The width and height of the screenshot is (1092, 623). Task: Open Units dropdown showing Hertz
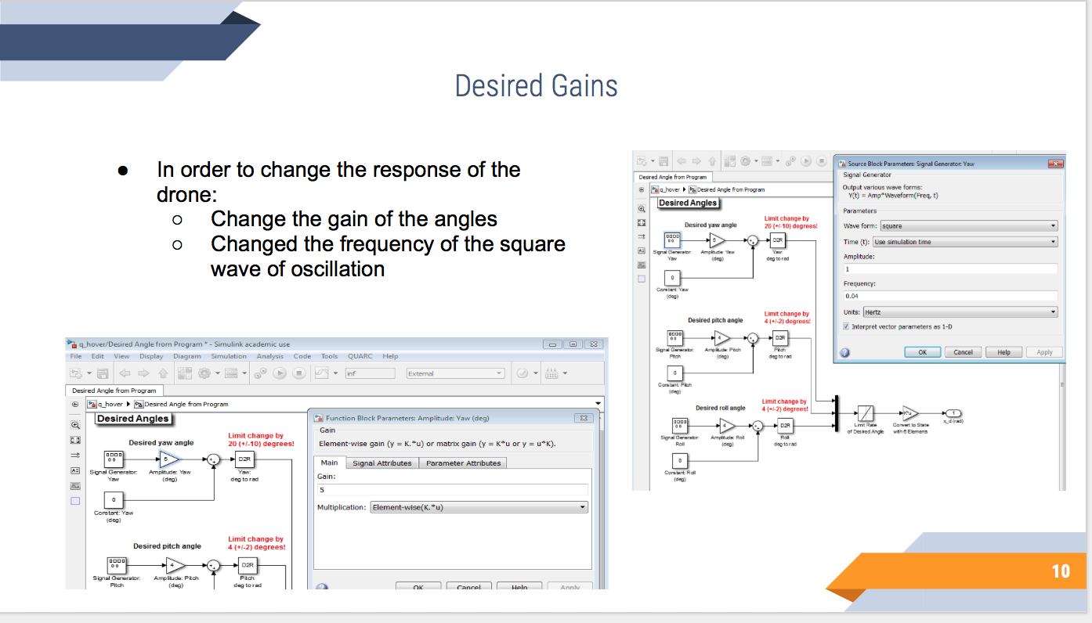click(960, 311)
